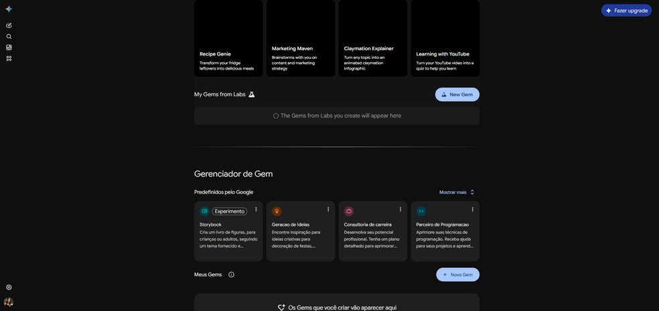
Task: Open the search icon in sidebar
Action: pos(9,37)
